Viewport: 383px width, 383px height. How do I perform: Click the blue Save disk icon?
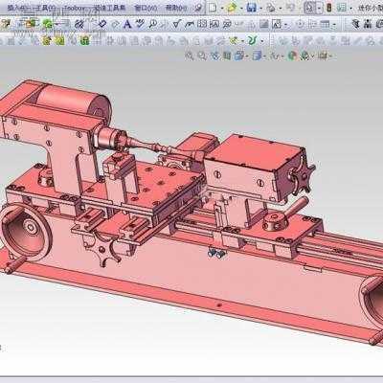pos(252,8)
